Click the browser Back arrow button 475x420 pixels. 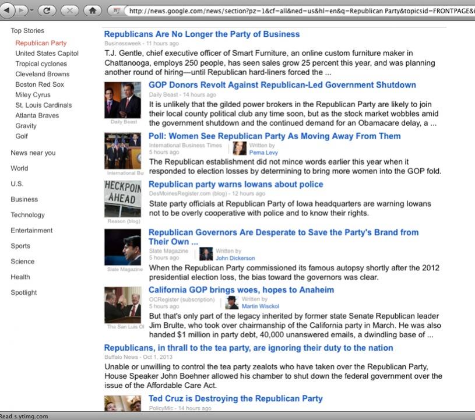[6, 10]
